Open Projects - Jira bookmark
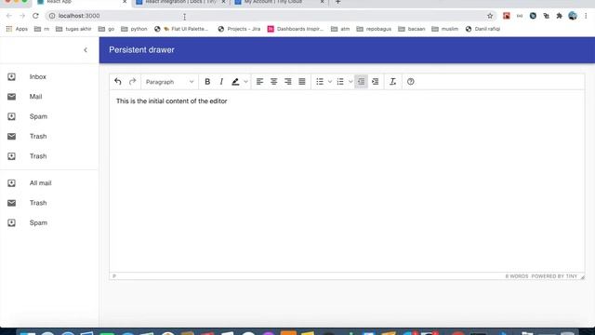The image size is (595, 335). pyautogui.click(x=239, y=29)
